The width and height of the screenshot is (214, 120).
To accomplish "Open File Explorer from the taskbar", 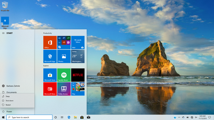I will [x=75, y=117].
